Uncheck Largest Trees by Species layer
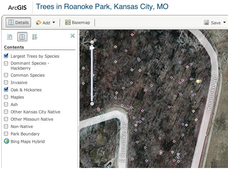This screenshot has height=188, width=228. (x=6, y=56)
